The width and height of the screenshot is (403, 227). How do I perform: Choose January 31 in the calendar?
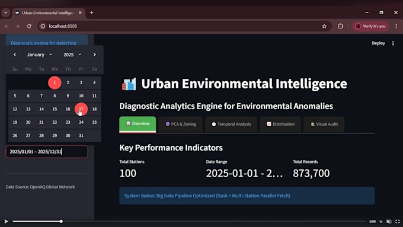click(81, 136)
